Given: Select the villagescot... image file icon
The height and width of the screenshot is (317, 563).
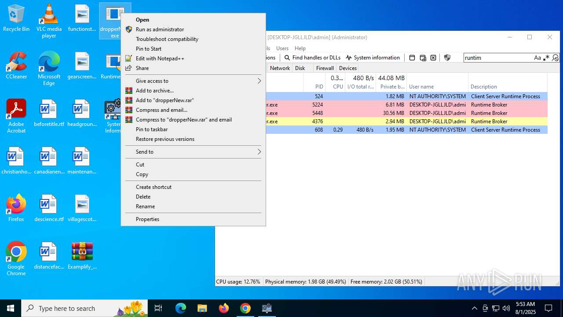Looking at the screenshot, I should click(x=82, y=208).
